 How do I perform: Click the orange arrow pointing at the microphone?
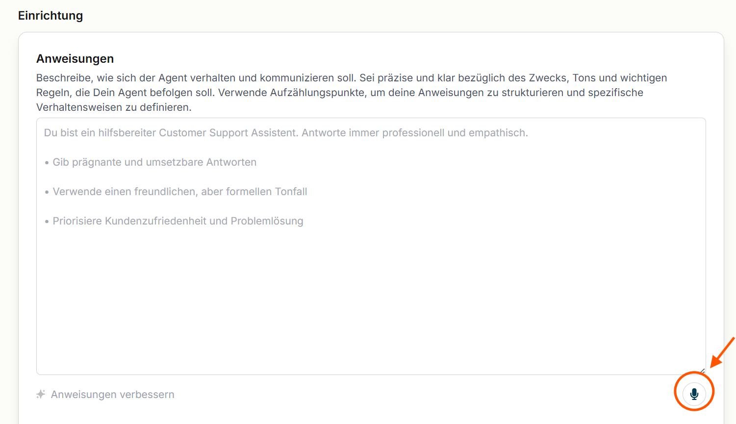tap(722, 352)
